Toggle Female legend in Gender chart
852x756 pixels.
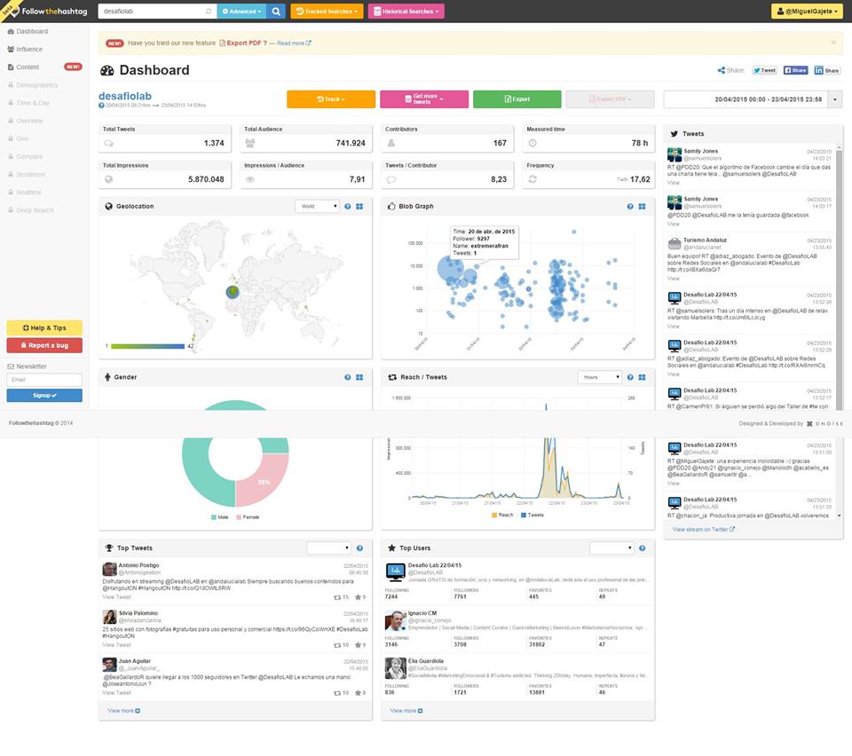click(248, 517)
